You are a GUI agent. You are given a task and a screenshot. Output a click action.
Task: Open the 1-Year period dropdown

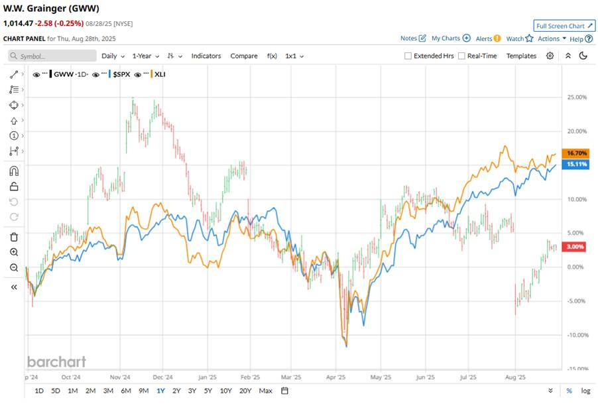146,56
